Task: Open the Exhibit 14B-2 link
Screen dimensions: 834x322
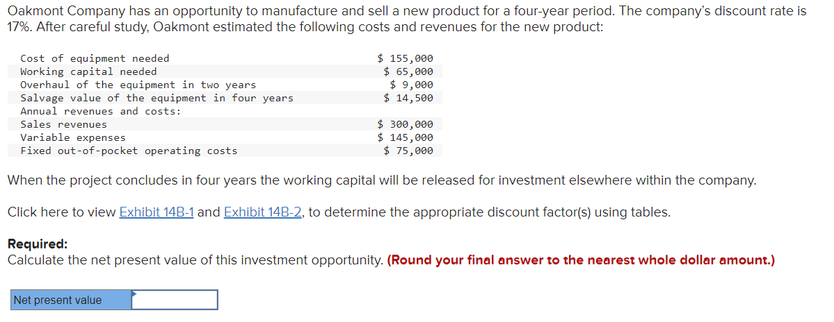Action: pyautogui.click(x=264, y=212)
